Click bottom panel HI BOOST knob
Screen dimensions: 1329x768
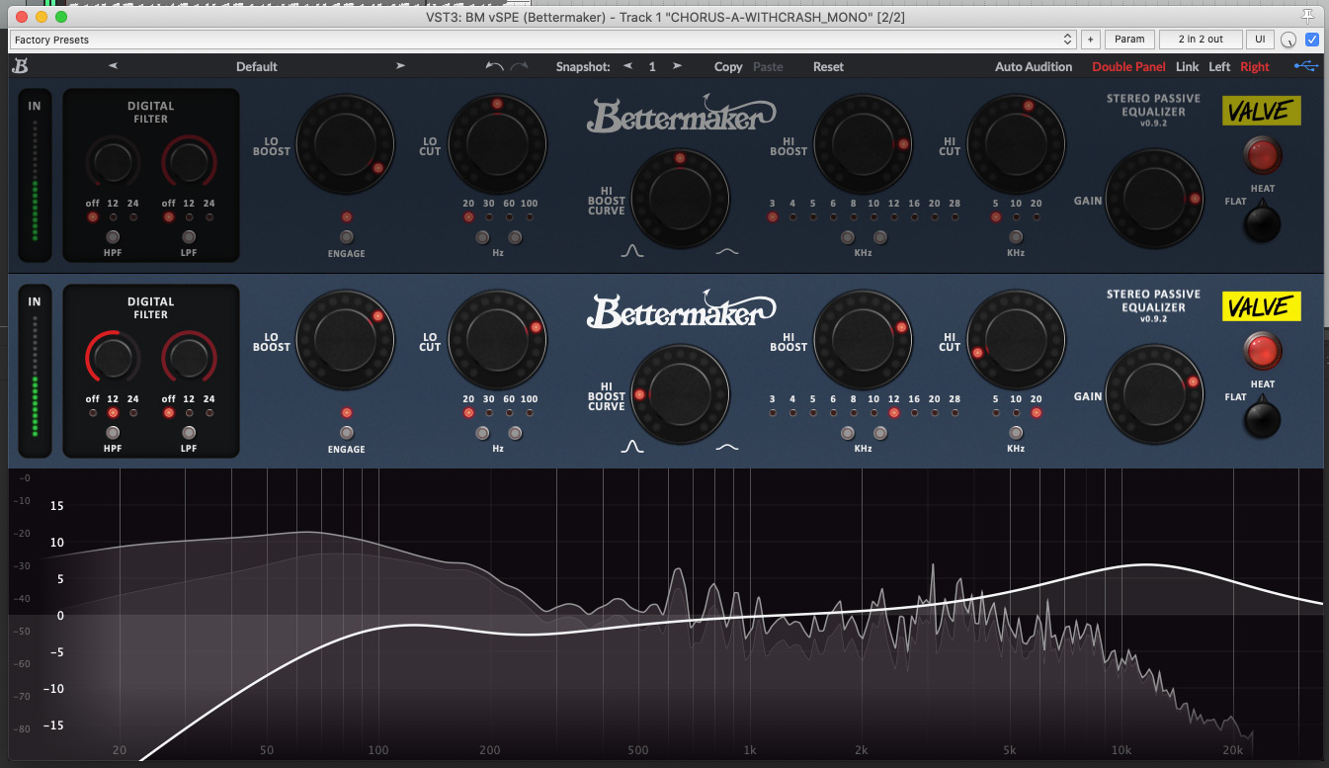863,340
